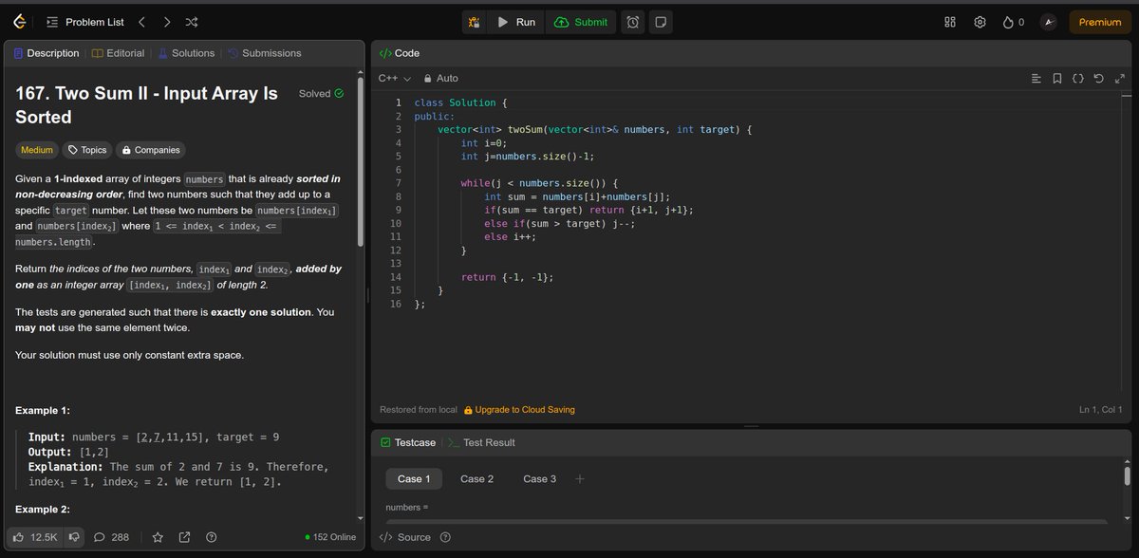Click the format code icon
Image resolution: width=1139 pixels, height=558 pixels.
tap(1036, 78)
